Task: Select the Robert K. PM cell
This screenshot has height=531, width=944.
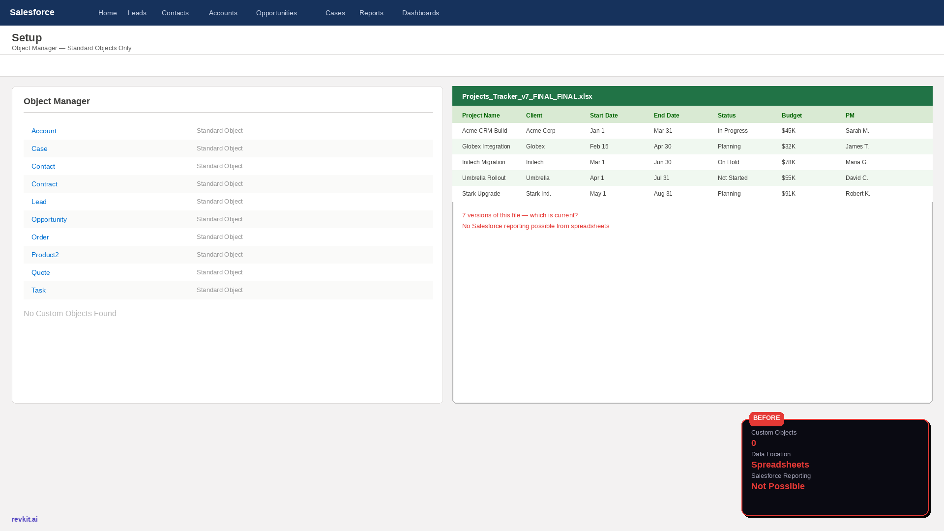Action: [x=858, y=194]
